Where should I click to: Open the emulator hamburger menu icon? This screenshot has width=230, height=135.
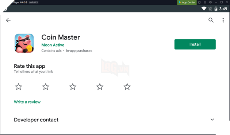point(205,2)
